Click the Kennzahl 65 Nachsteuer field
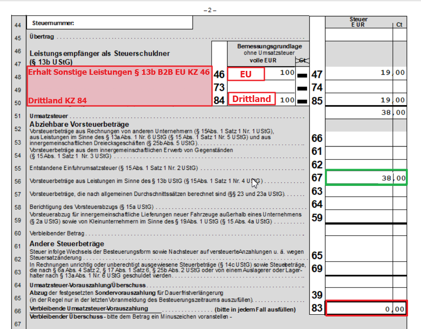 pos(366,249)
